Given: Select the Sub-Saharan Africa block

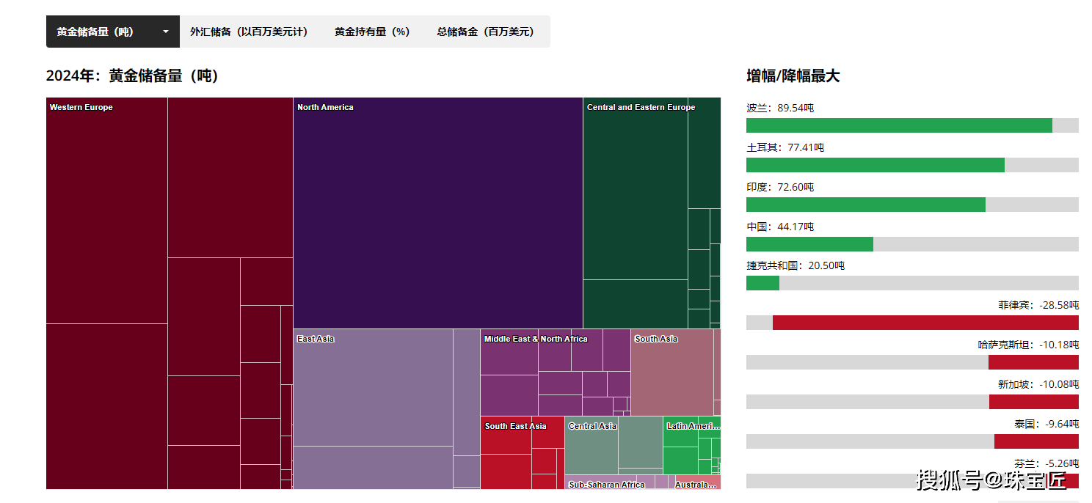Looking at the screenshot, I should pyautogui.click(x=602, y=484).
